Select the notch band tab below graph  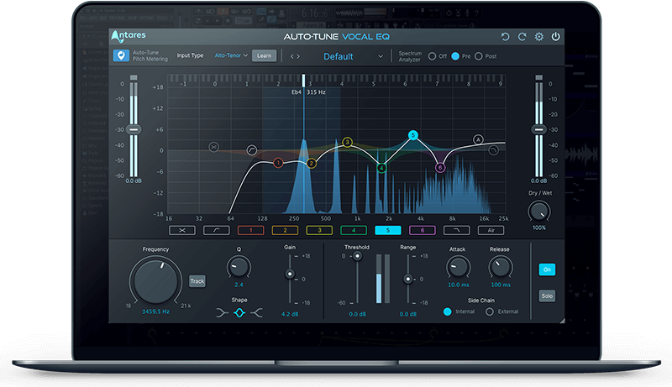(x=182, y=230)
